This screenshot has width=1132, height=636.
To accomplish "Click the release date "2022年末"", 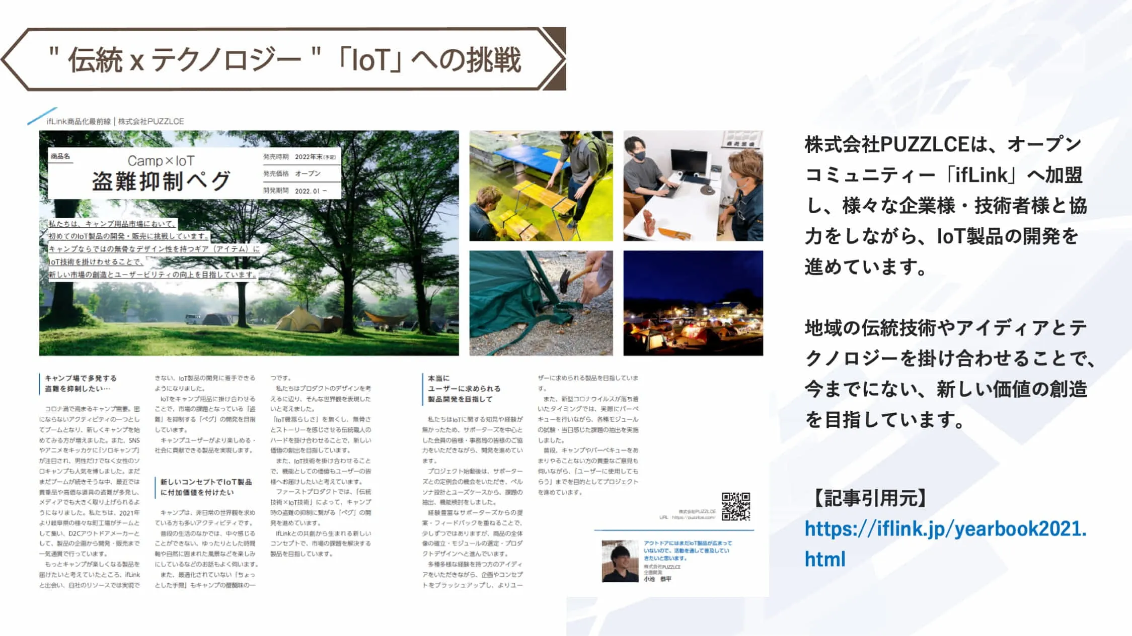I will (315, 157).
